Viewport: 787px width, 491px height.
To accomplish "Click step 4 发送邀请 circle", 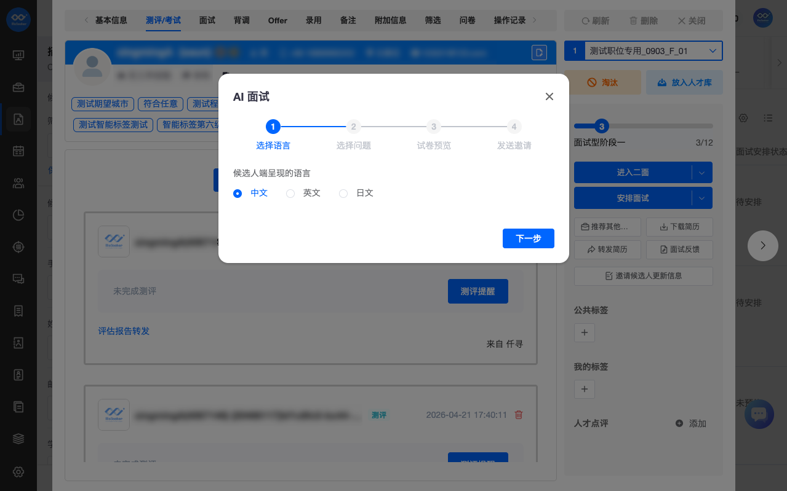I will click(514, 127).
